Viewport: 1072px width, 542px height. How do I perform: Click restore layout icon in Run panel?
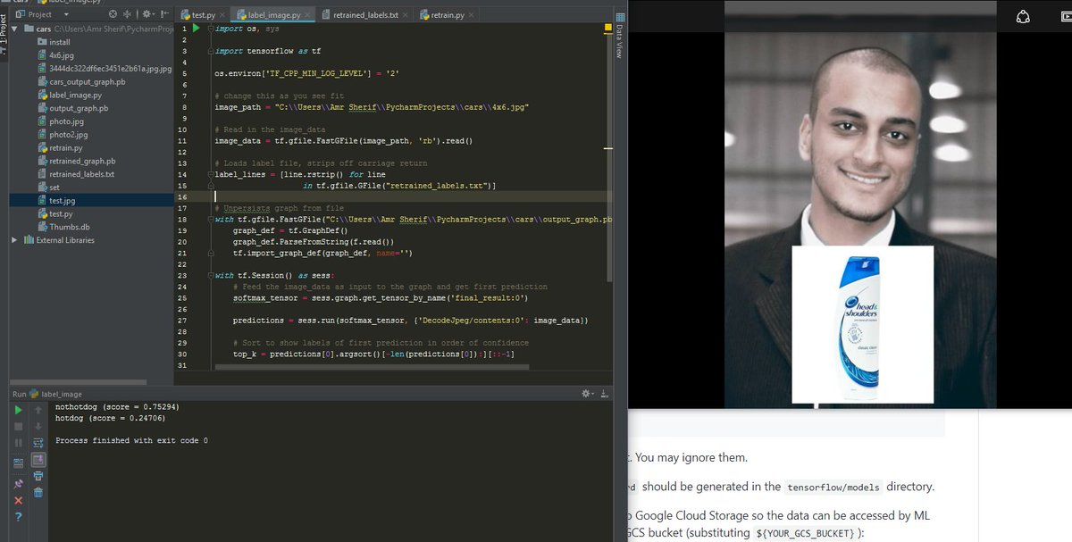tap(18, 463)
